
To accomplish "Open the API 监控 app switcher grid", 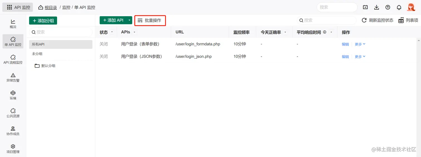I will click(18, 7).
